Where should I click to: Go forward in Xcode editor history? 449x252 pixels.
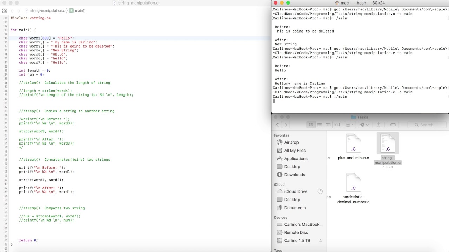pyautogui.click(x=19, y=10)
